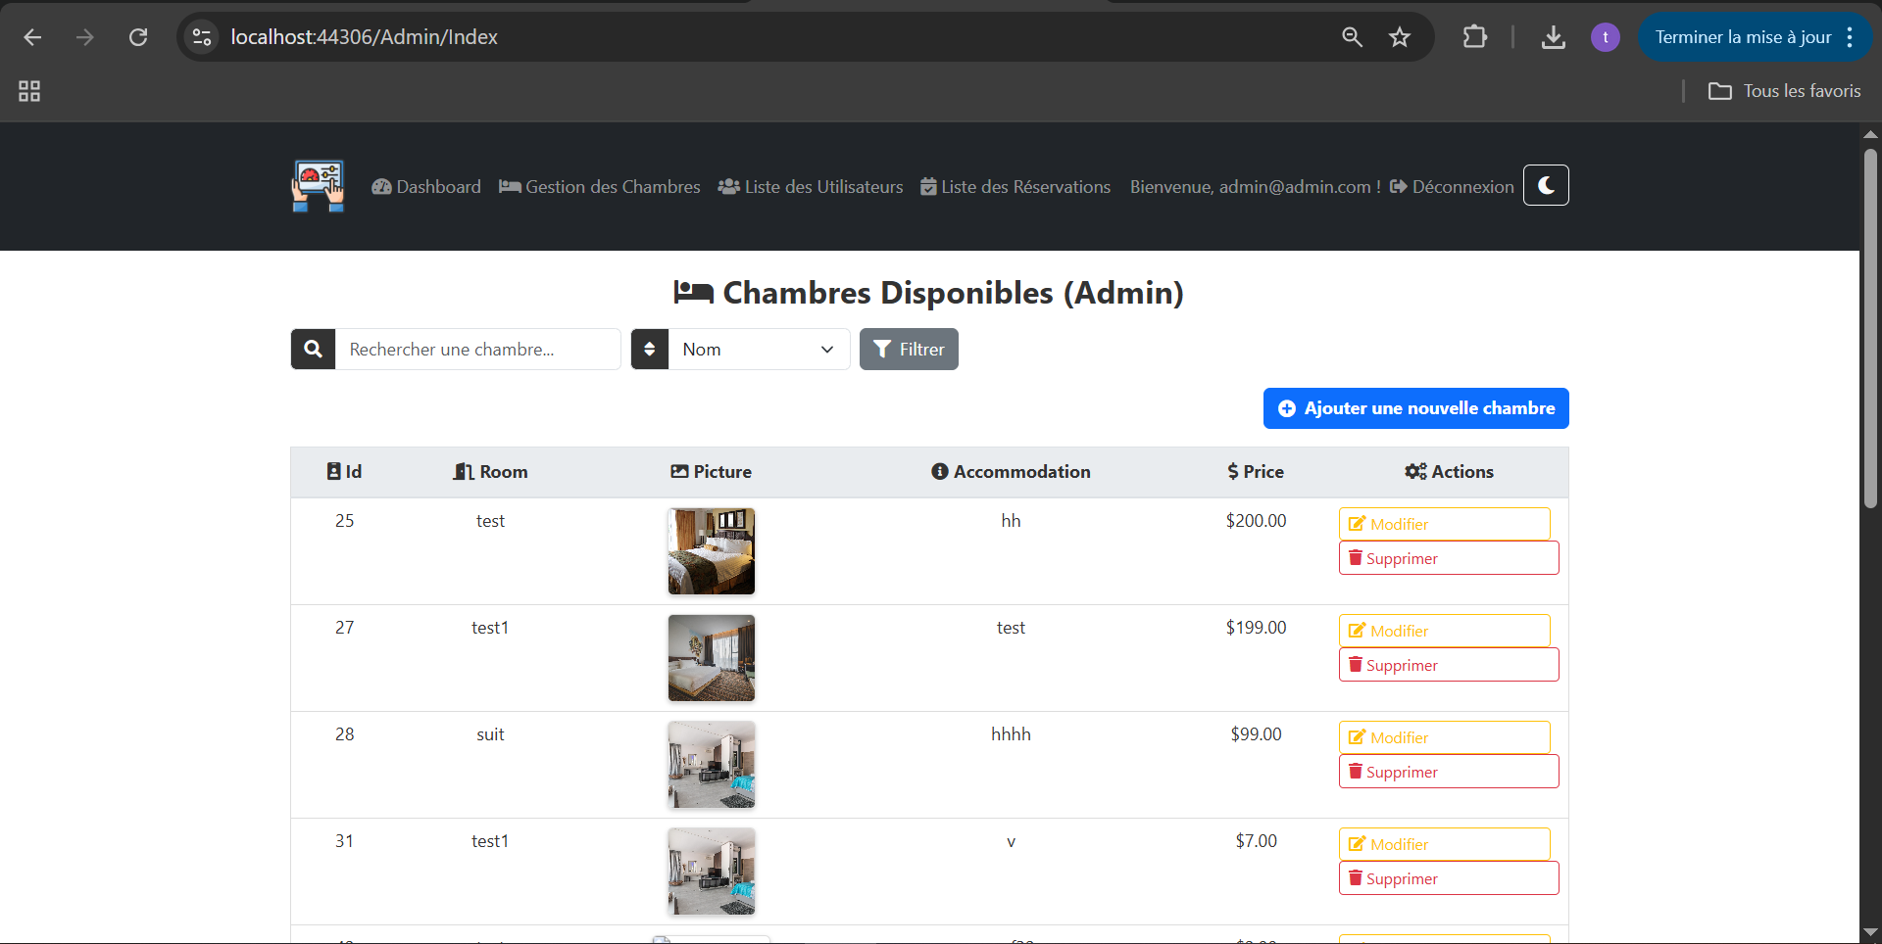
Task: Click Modifier for room 27
Action: pyautogui.click(x=1445, y=631)
